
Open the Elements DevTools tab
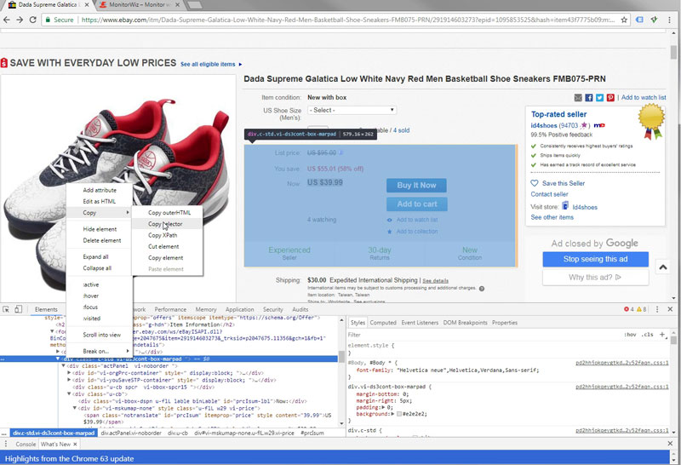pos(46,309)
